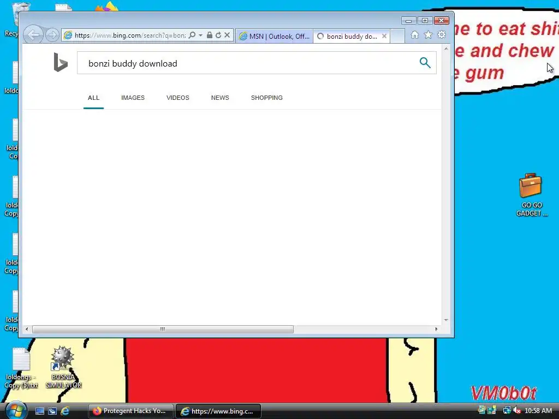
Task: Click the vertical scrollbar up arrow
Action: click(x=446, y=49)
